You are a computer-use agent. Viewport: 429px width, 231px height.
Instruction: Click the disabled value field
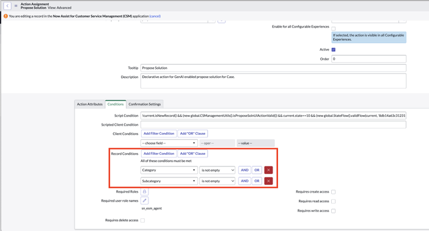pos(255,143)
